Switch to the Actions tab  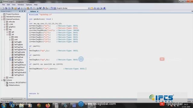(x=33, y=11)
